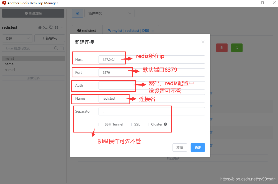
Task: Click the Another Redis Desktop Manager app icon
Action: [4, 3]
